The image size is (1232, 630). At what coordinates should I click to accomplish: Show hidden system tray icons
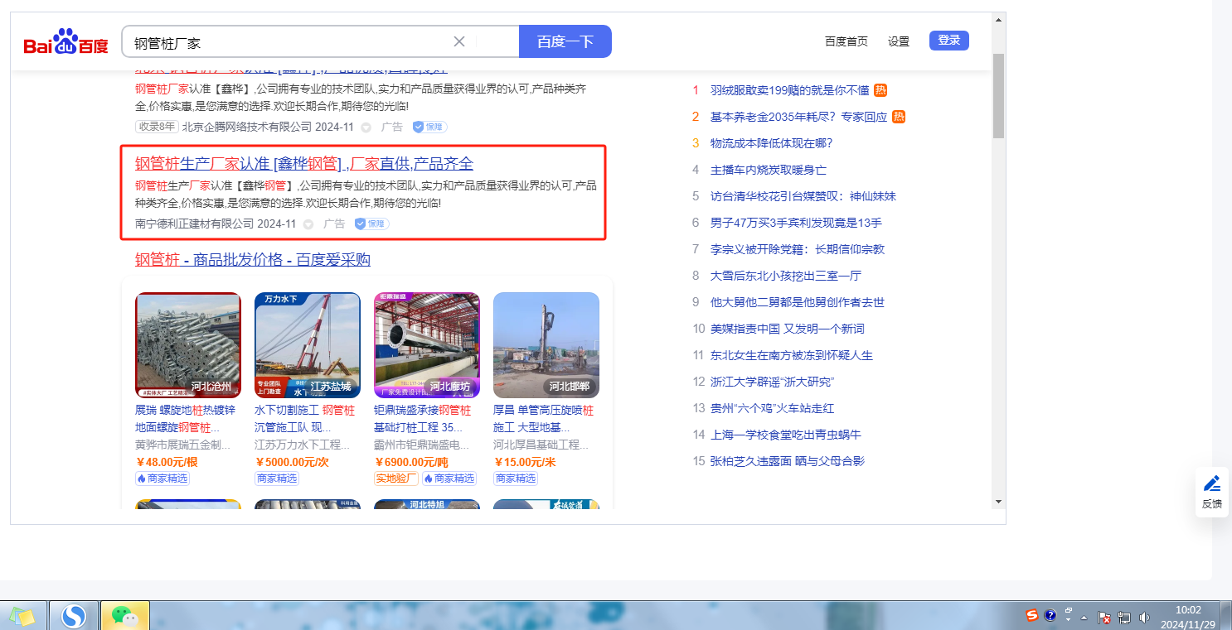(1084, 618)
